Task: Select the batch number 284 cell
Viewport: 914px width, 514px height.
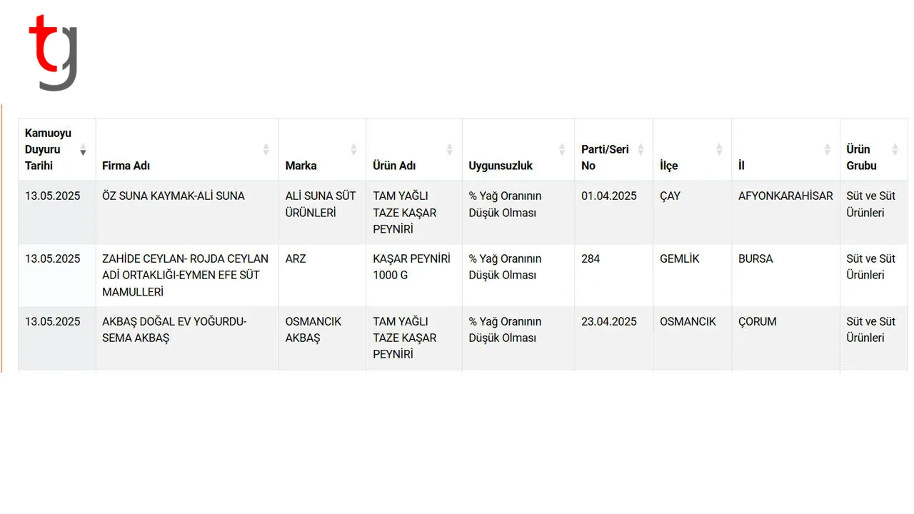Action: click(x=614, y=276)
